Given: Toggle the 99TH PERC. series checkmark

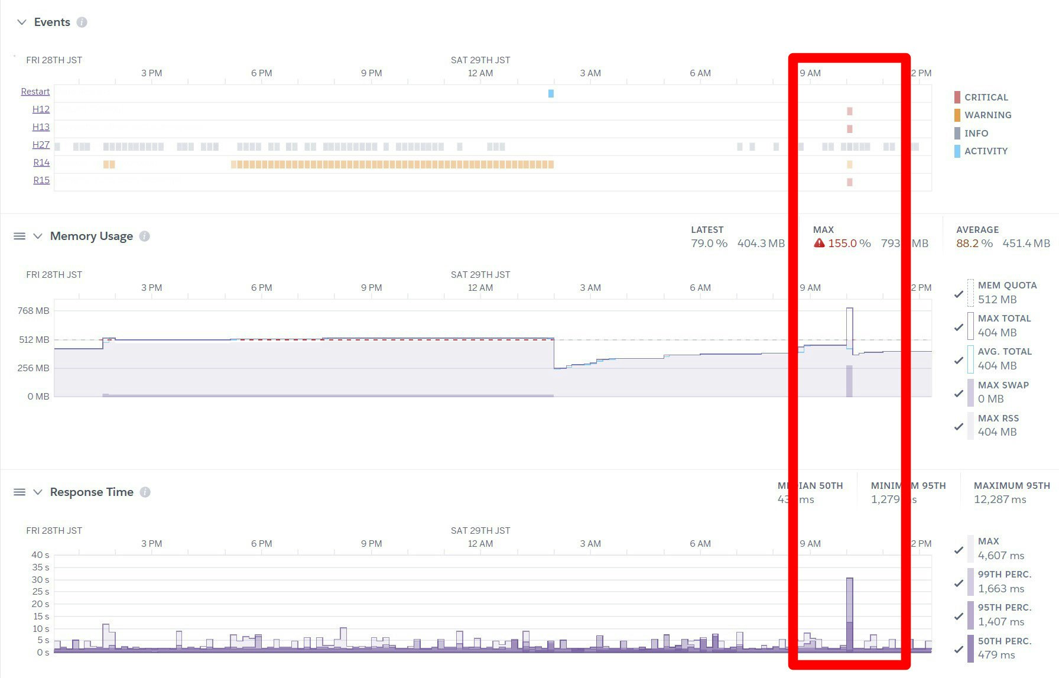Looking at the screenshot, I should [959, 583].
